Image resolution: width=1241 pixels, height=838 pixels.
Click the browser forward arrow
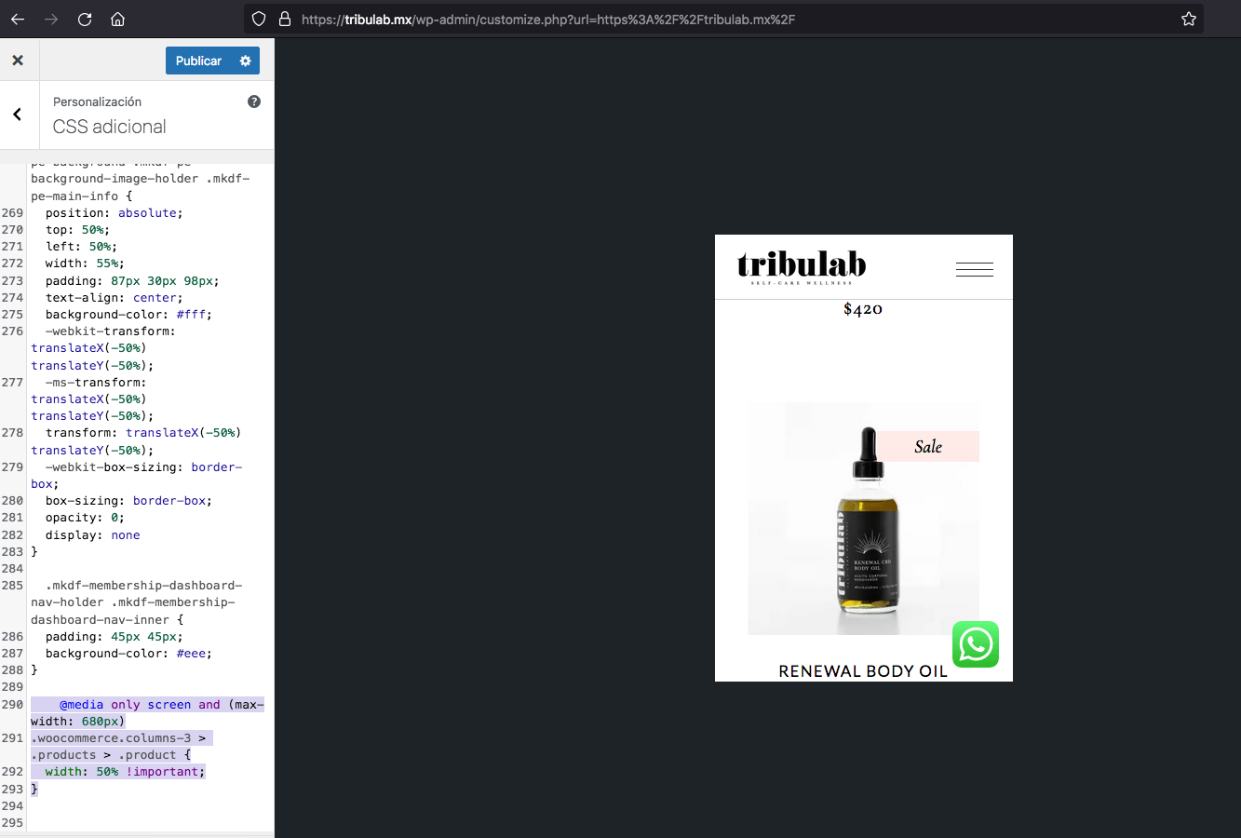[x=51, y=19]
